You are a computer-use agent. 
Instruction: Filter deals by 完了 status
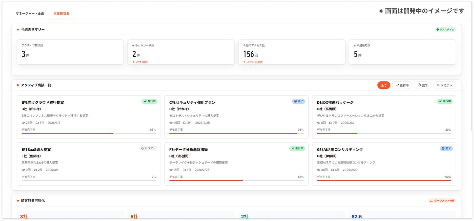pos(422,85)
